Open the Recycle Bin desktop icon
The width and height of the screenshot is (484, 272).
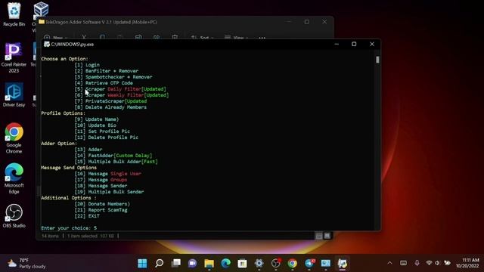[14, 14]
